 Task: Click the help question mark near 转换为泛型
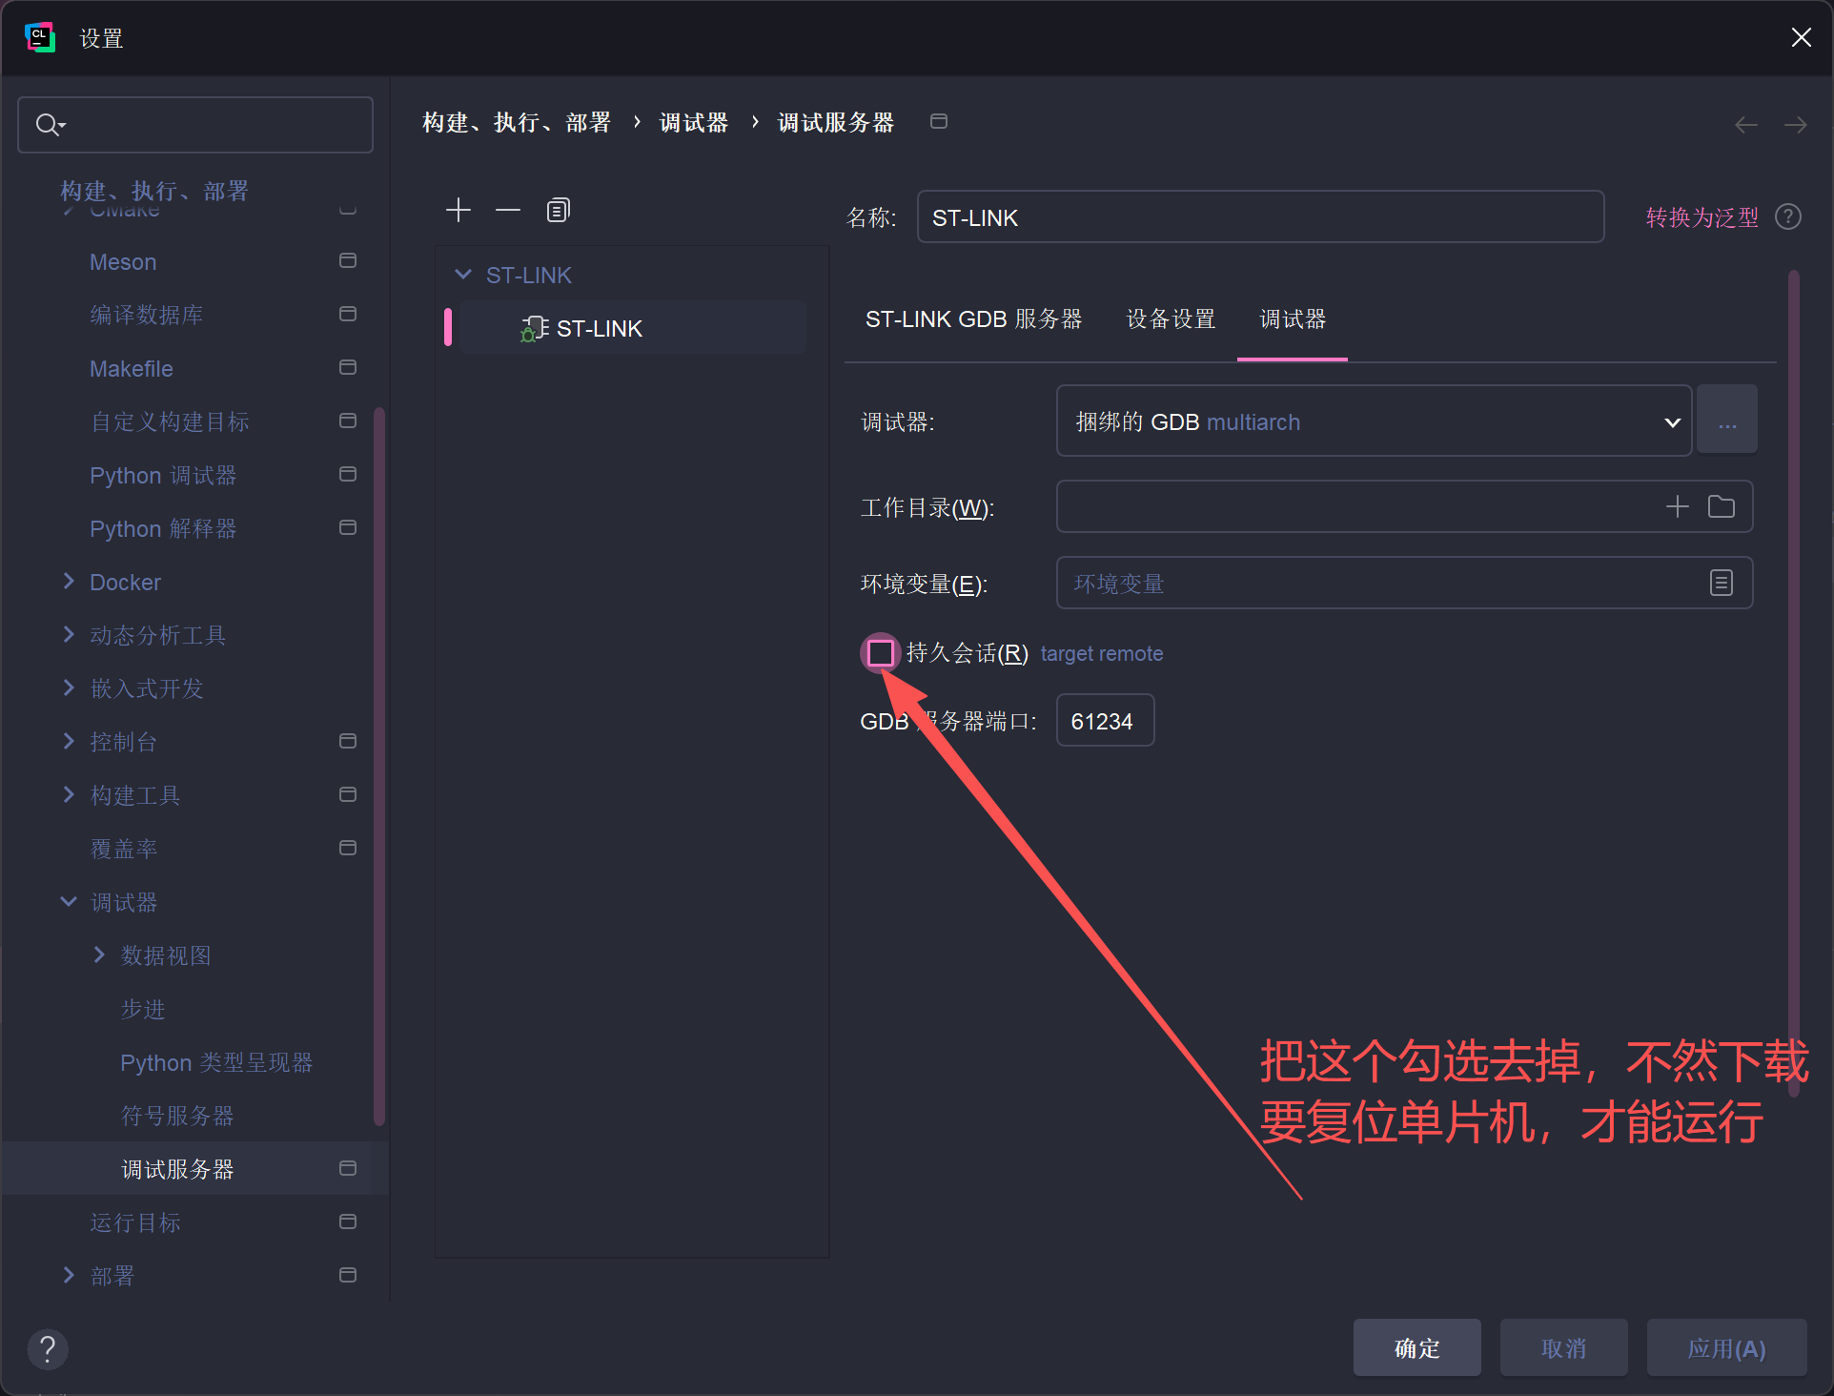(1788, 217)
